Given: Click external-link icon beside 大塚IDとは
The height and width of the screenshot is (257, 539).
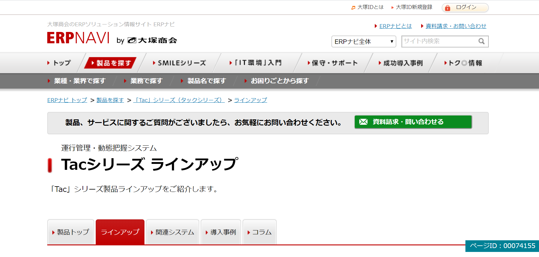Looking at the screenshot, I should [353, 8].
